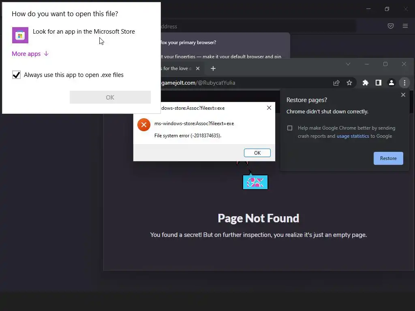Click OK in the file system error dialog
The height and width of the screenshot is (311, 415).
click(257, 153)
